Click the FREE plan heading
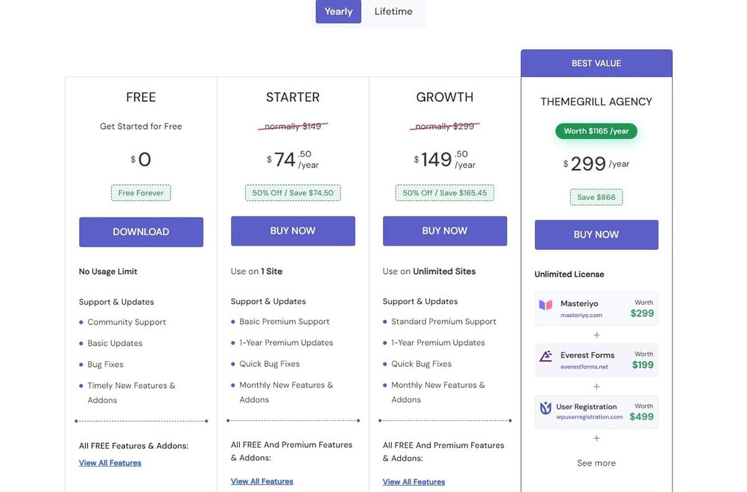Screen dimensions: 747x492 click(x=141, y=97)
